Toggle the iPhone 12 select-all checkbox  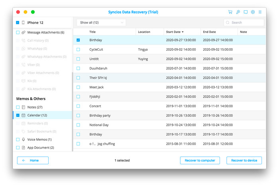(x=18, y=23)
